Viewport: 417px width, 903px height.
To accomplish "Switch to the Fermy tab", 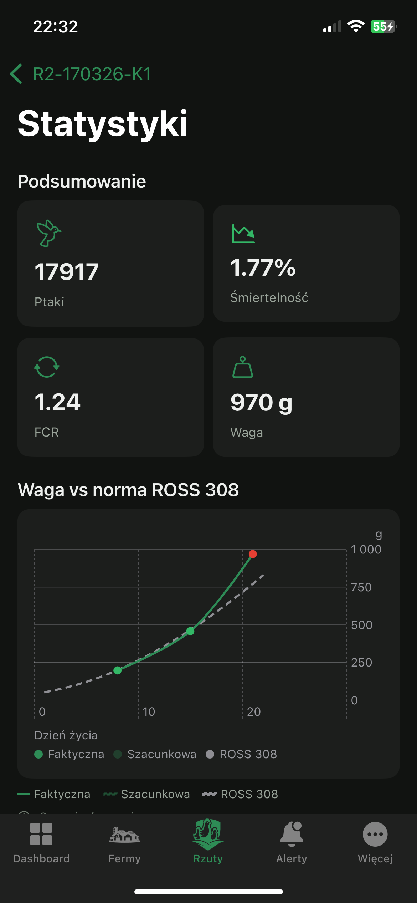I will 125,842.
